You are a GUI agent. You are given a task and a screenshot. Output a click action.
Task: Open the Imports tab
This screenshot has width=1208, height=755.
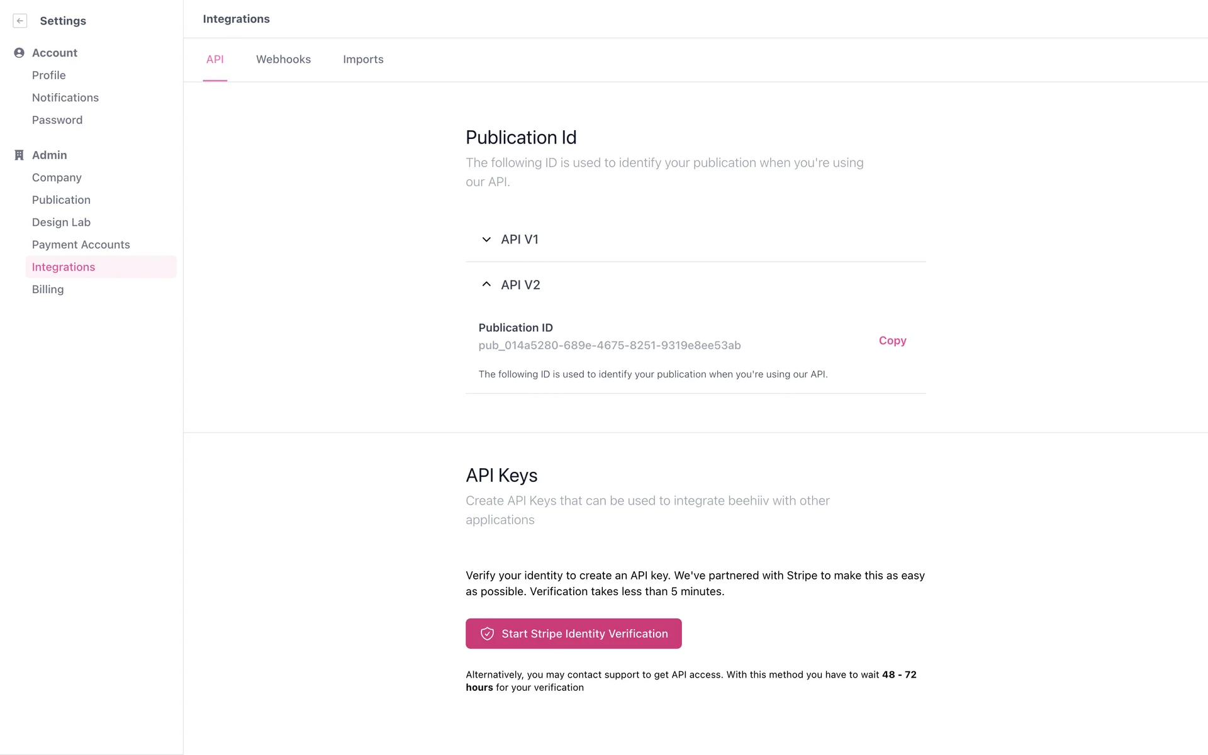point(363,59)
